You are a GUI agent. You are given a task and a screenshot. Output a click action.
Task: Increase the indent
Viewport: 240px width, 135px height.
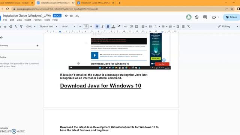[x=183, y=27]
